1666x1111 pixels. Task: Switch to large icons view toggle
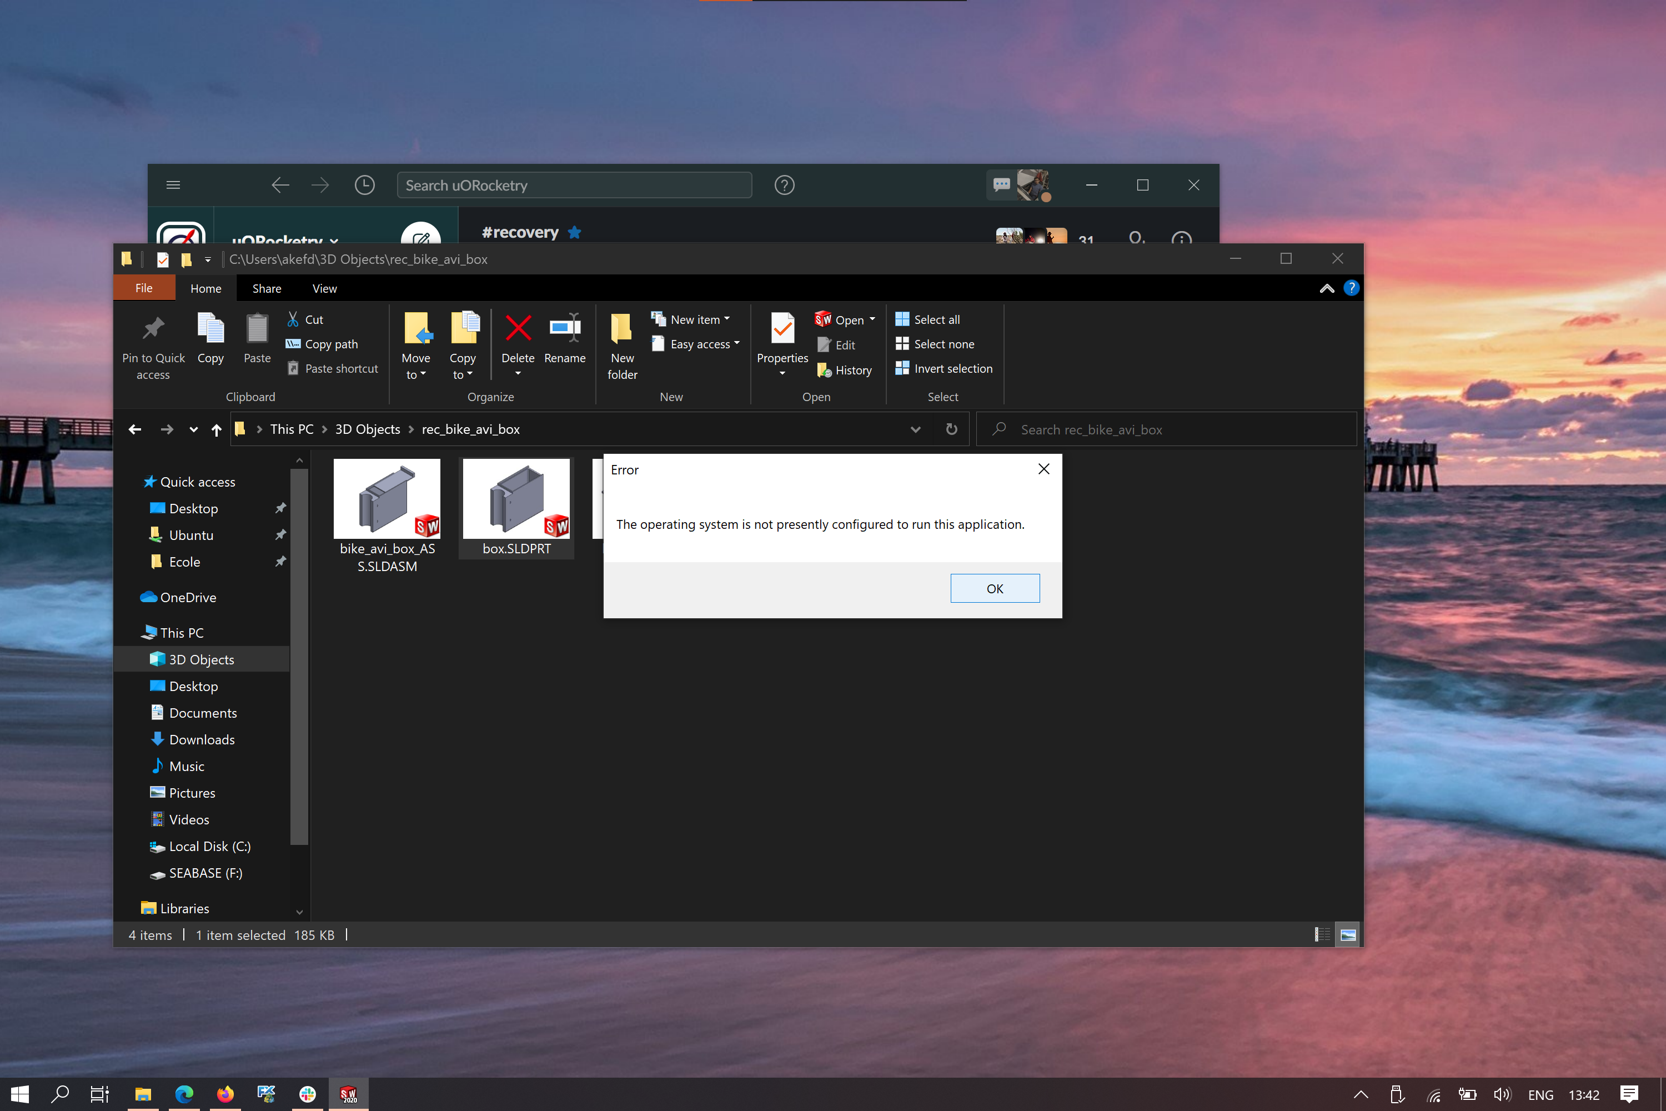(x=1348, y=935)
